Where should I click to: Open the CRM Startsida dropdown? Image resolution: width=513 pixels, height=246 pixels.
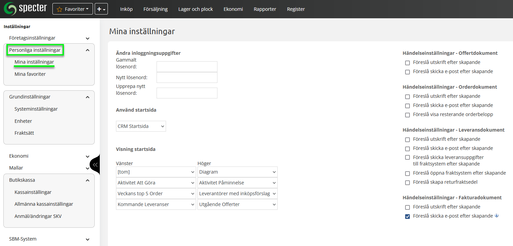(x=141, y=126)
